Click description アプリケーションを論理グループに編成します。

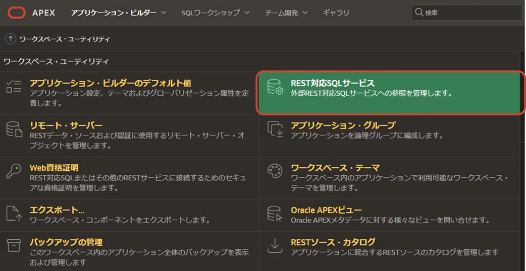pos(367,135)
